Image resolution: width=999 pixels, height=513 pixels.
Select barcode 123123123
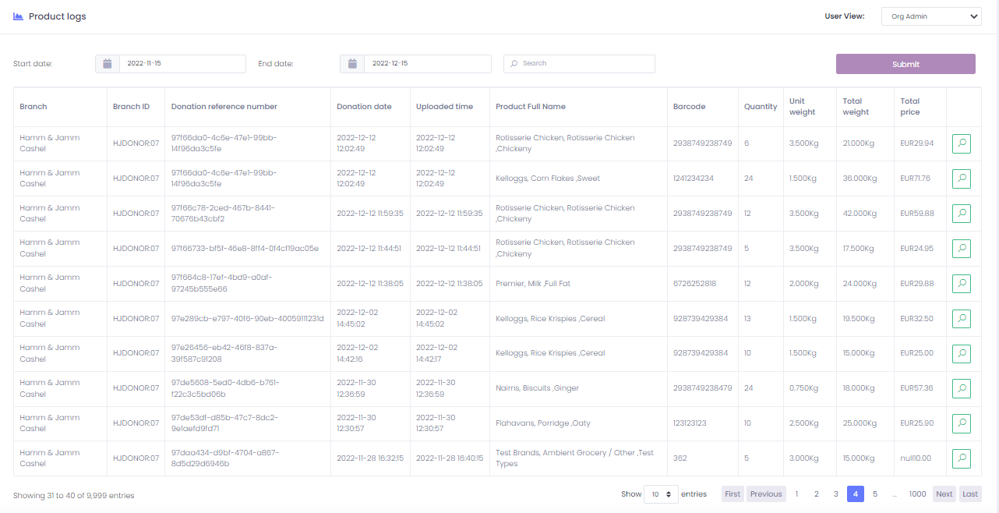click(690, 423)
